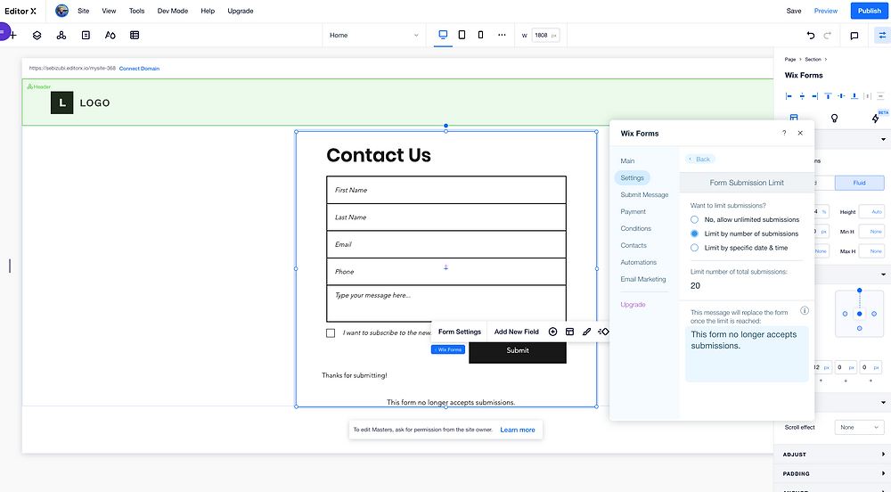Open Automations tab in Wix Forms
891x492 pixels.
pos(638,262)
